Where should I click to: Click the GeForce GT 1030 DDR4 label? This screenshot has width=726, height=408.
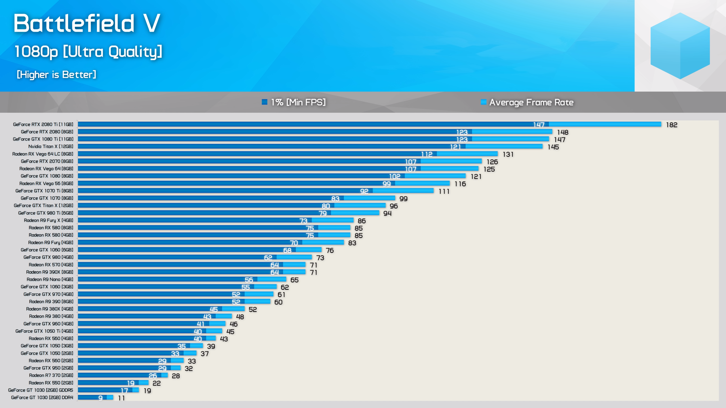pyautogui.click(x=42, y=398)
